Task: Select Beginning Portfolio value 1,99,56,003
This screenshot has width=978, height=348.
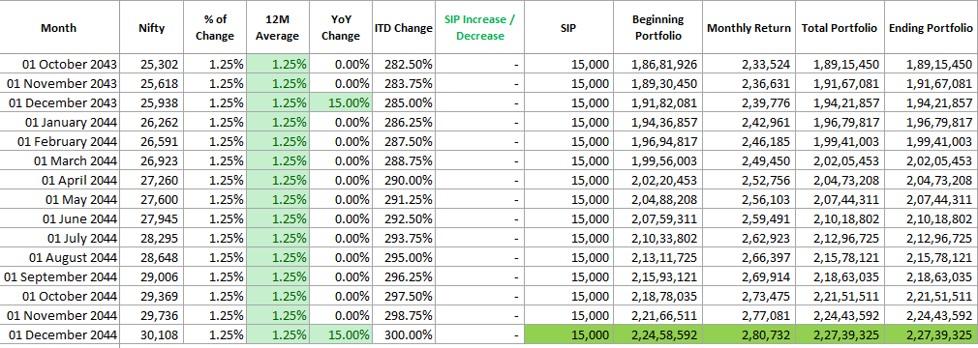Action: coord(658,160)
